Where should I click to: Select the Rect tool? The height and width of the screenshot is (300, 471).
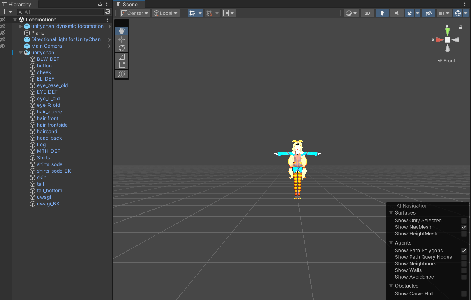click(x=122, y=65)
